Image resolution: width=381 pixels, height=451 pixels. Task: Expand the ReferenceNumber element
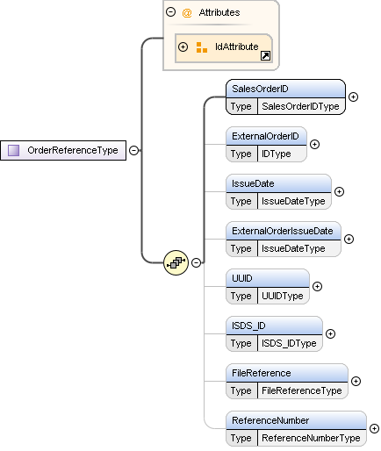pos(374,428)
